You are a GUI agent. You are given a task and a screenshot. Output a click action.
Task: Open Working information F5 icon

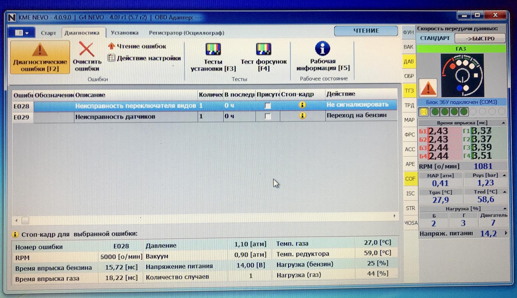322,49
